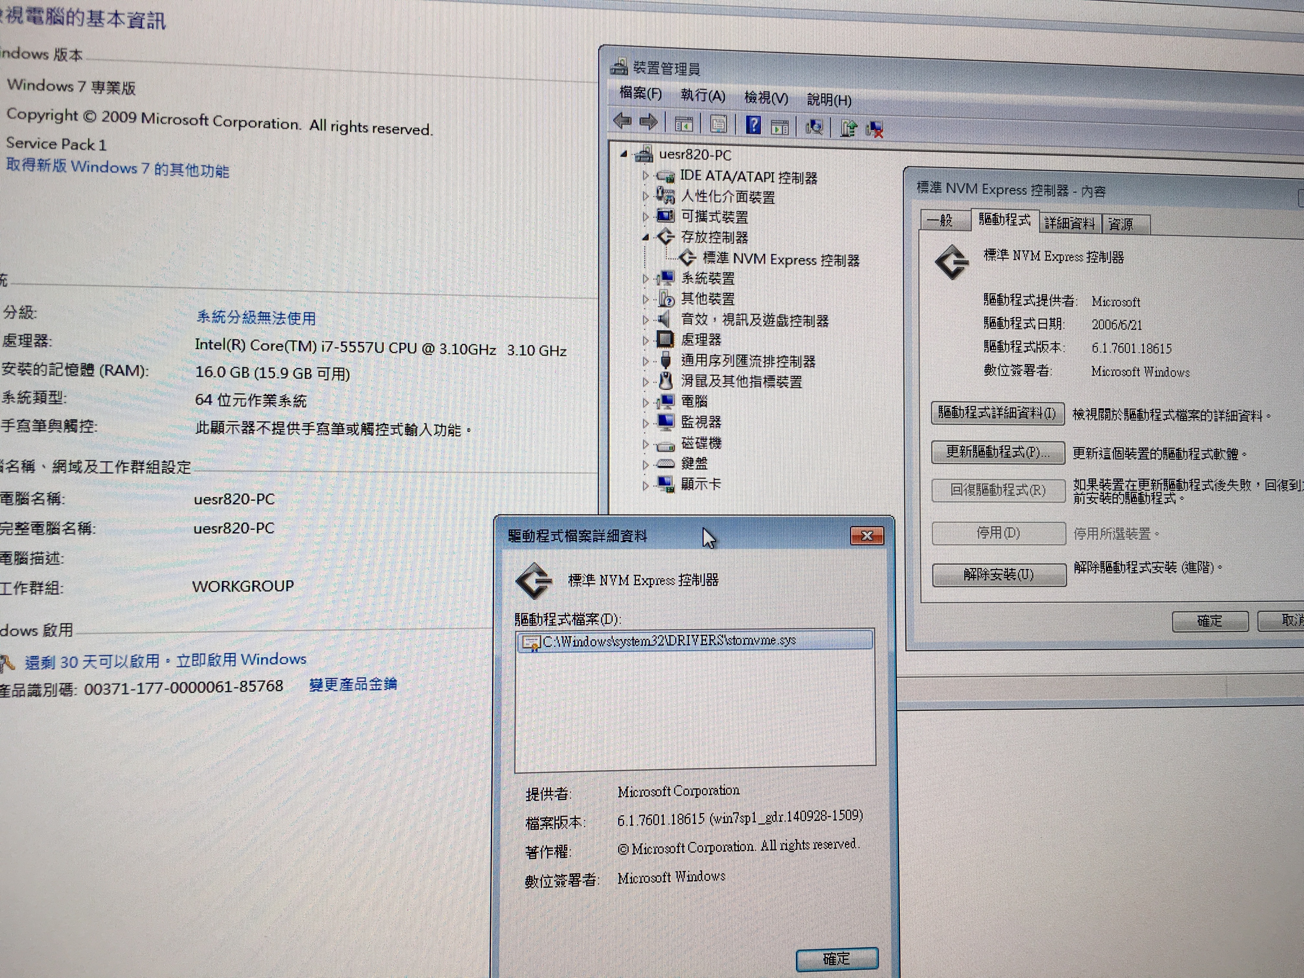
Task: Close the 驅動程式檔案詳細資料 dialog
Action: coord(866,535)
